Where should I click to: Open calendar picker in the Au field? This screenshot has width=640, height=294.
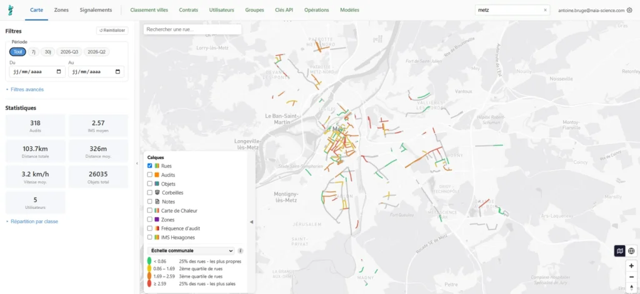(118, 72)
